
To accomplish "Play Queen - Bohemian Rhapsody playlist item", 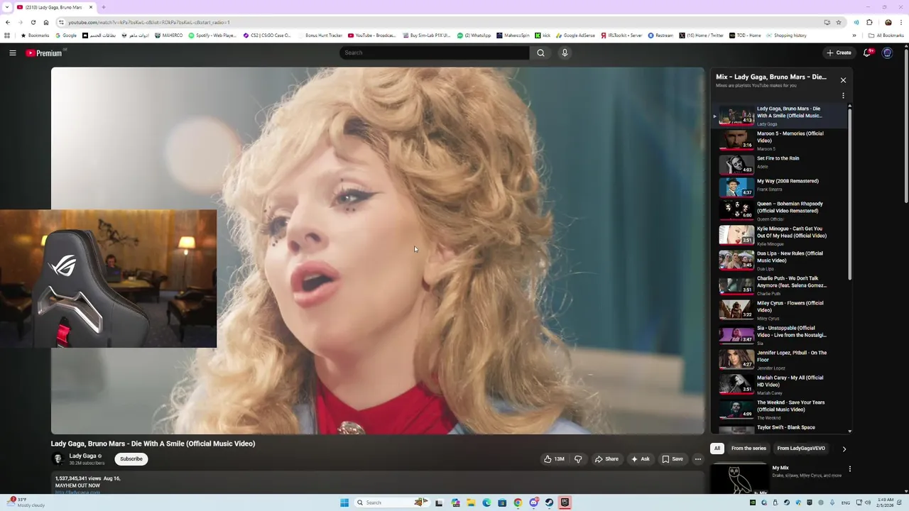I will (x=780, y=211).
